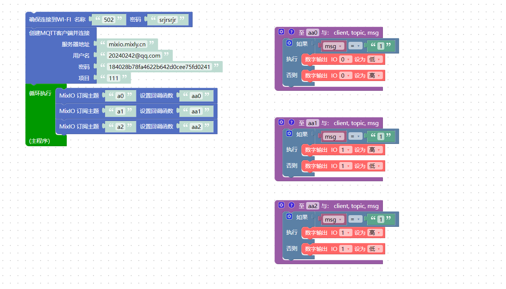The height and width of the screenshot is (289, 506).
Task: Click client, topic, msg parameters of aa2
Action: (x=356, y=206)
